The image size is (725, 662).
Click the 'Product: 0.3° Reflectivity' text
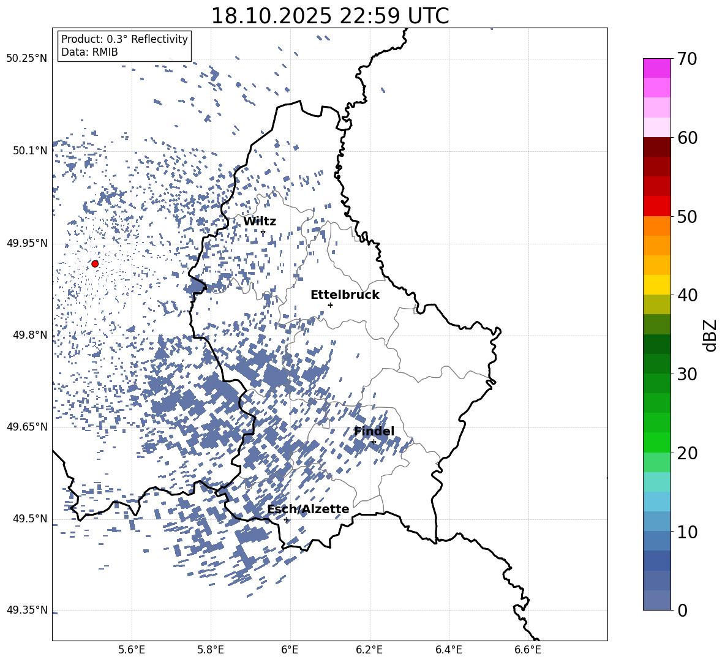[124, 39]
